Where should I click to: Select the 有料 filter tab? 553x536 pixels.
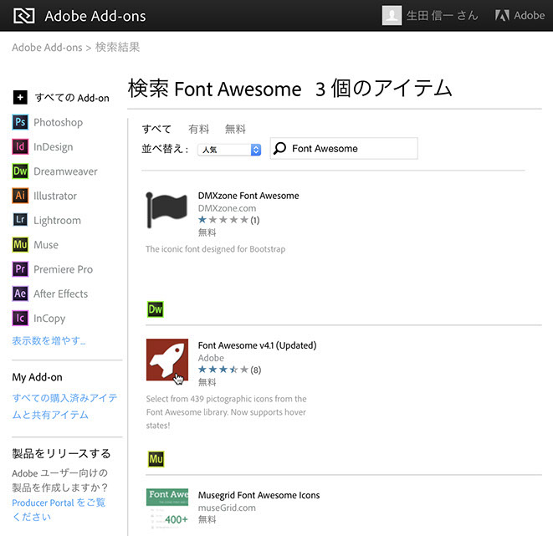198,129
